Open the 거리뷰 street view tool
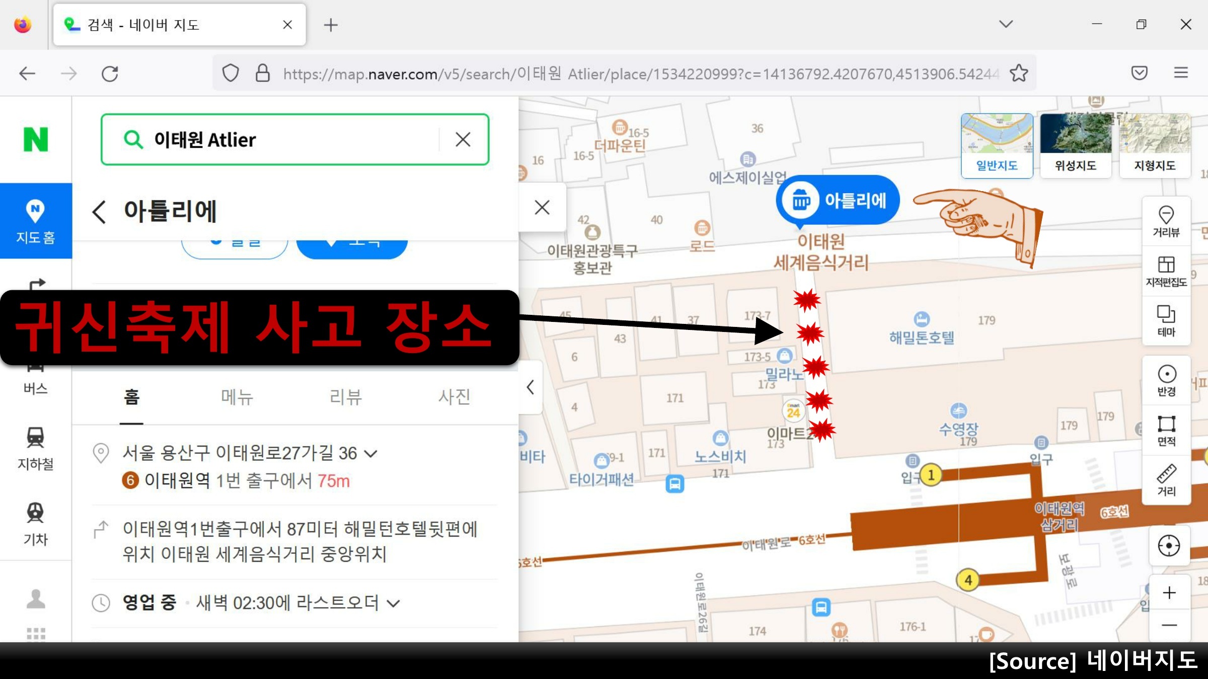1208x679 pixels. pos(1166,221)
